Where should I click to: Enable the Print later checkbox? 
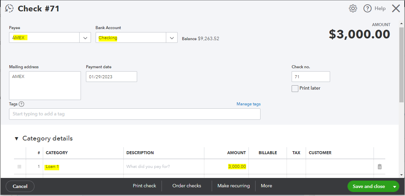pyautogui.click(x=295, y=89)
